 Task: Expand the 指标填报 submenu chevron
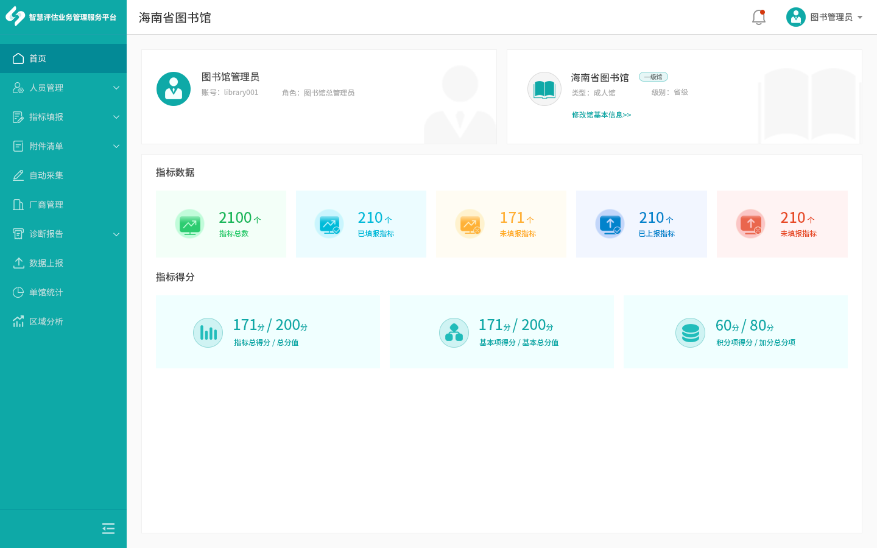coord(116,117)
